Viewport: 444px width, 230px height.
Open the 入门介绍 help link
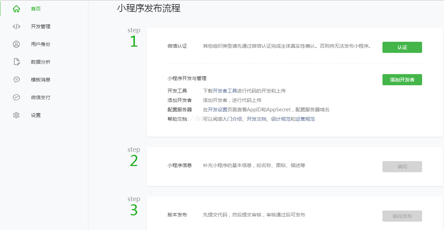tap(232, 119)
